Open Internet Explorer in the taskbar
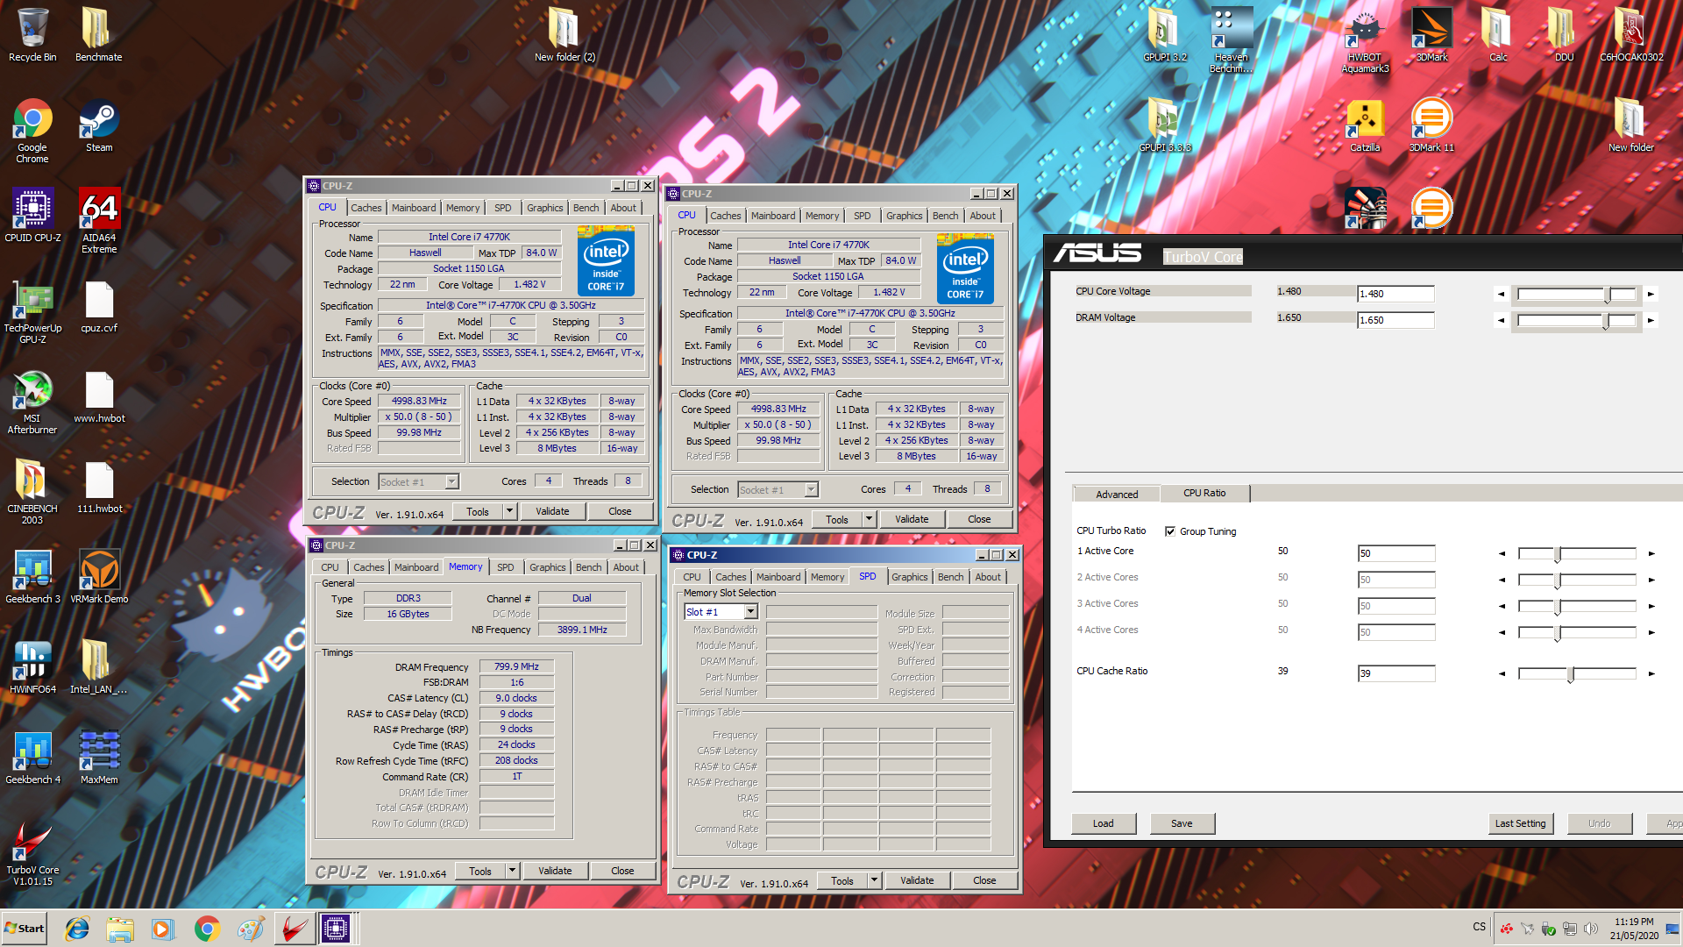 77,928
